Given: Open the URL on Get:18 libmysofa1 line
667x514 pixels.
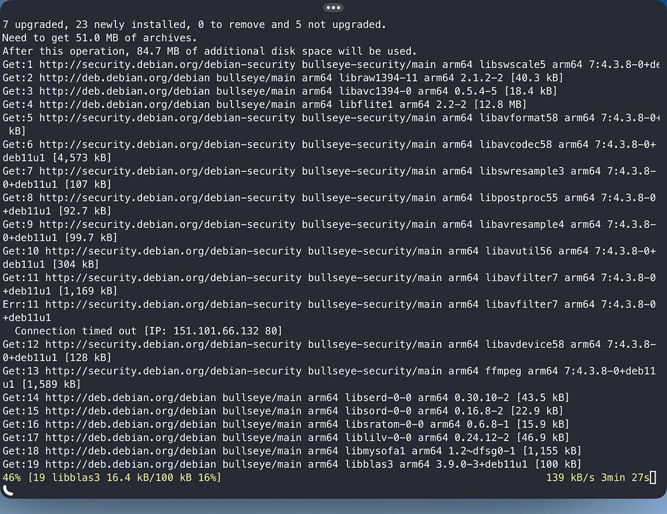Looking at the screenshot, I should (131, 451).
